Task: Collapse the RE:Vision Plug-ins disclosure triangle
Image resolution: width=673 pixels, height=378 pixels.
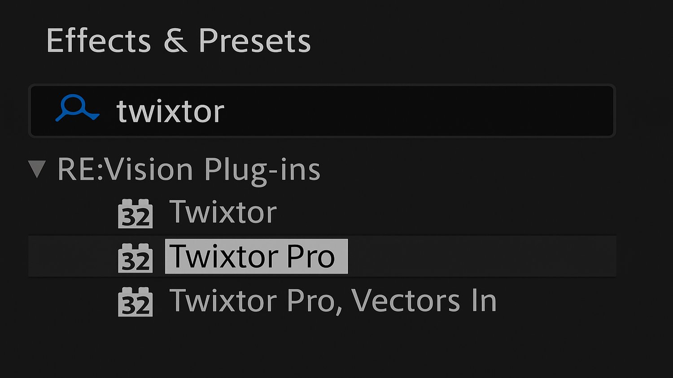Action: coord(37,169)
